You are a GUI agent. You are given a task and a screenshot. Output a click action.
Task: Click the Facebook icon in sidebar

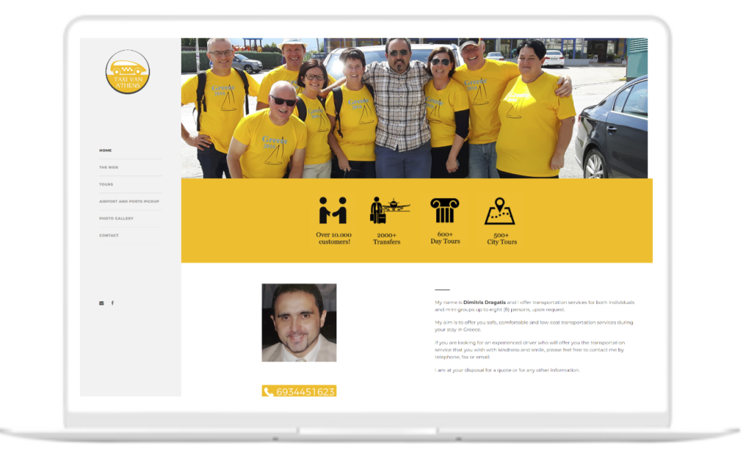click(x=113, y=302)
